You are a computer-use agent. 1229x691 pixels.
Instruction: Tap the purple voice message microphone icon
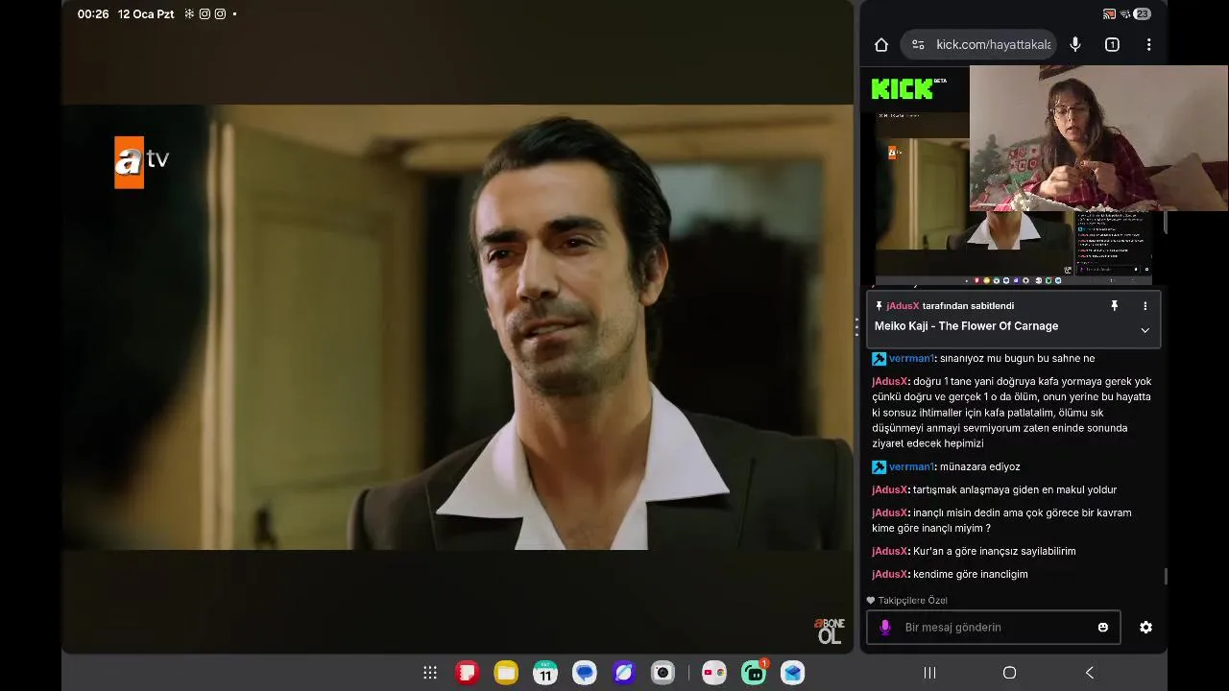(x=885, y=627)
